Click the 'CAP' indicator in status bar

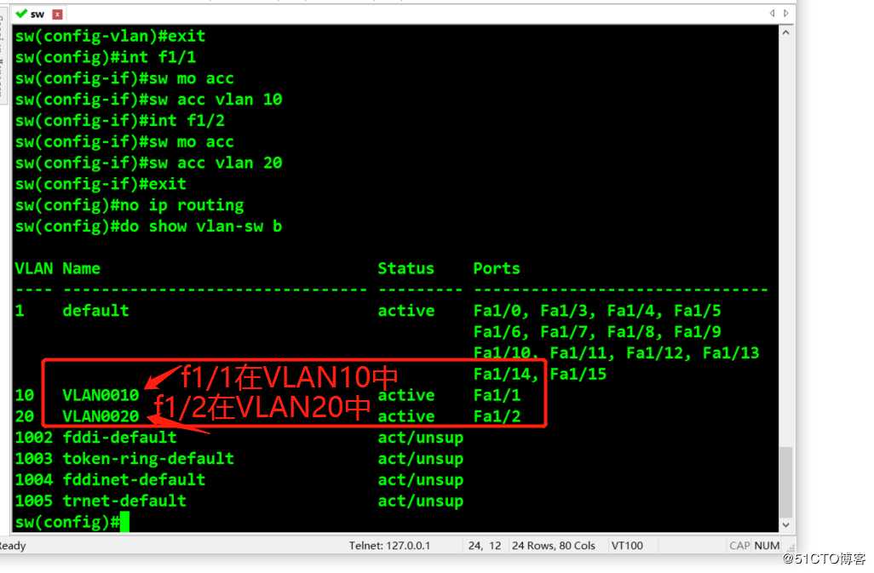[x=739, y=546]
